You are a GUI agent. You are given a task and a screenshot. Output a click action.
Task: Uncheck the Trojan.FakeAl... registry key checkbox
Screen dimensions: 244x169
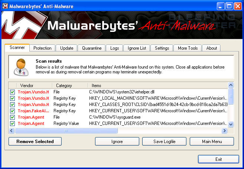click(13, 111)
